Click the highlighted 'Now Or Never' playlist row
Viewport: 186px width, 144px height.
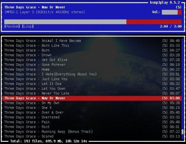point(92,98)
